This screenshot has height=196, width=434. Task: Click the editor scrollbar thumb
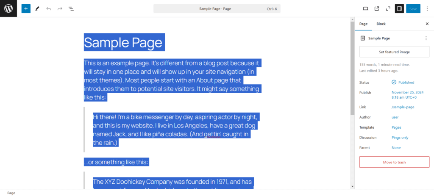[x=352, y=68]
